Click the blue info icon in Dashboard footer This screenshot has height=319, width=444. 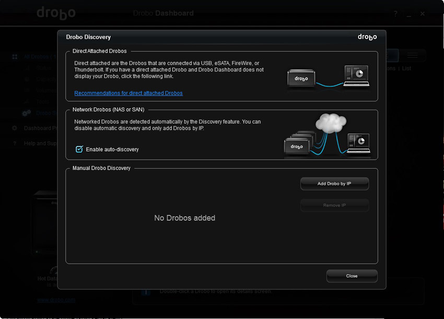pyautogui.click(x=146, y=292)
